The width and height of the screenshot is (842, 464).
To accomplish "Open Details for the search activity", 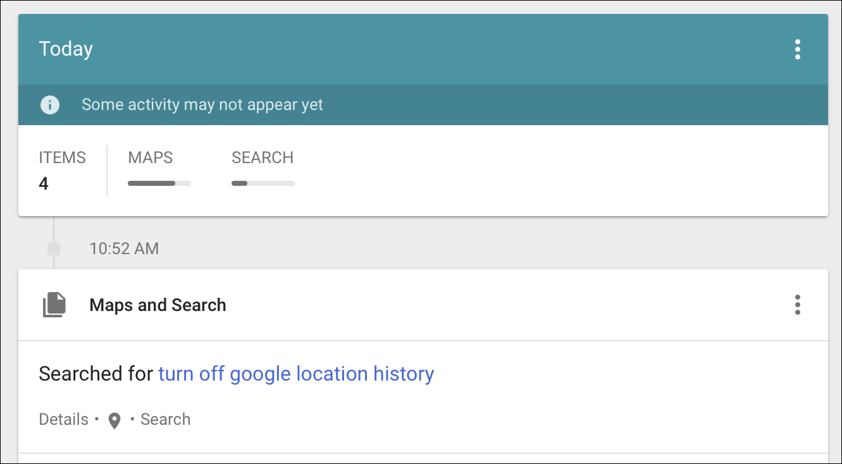I will pos(63,419).
